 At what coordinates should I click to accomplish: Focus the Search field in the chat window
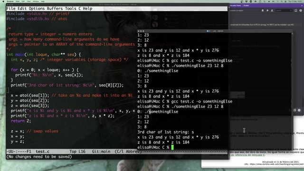point(284,10)
